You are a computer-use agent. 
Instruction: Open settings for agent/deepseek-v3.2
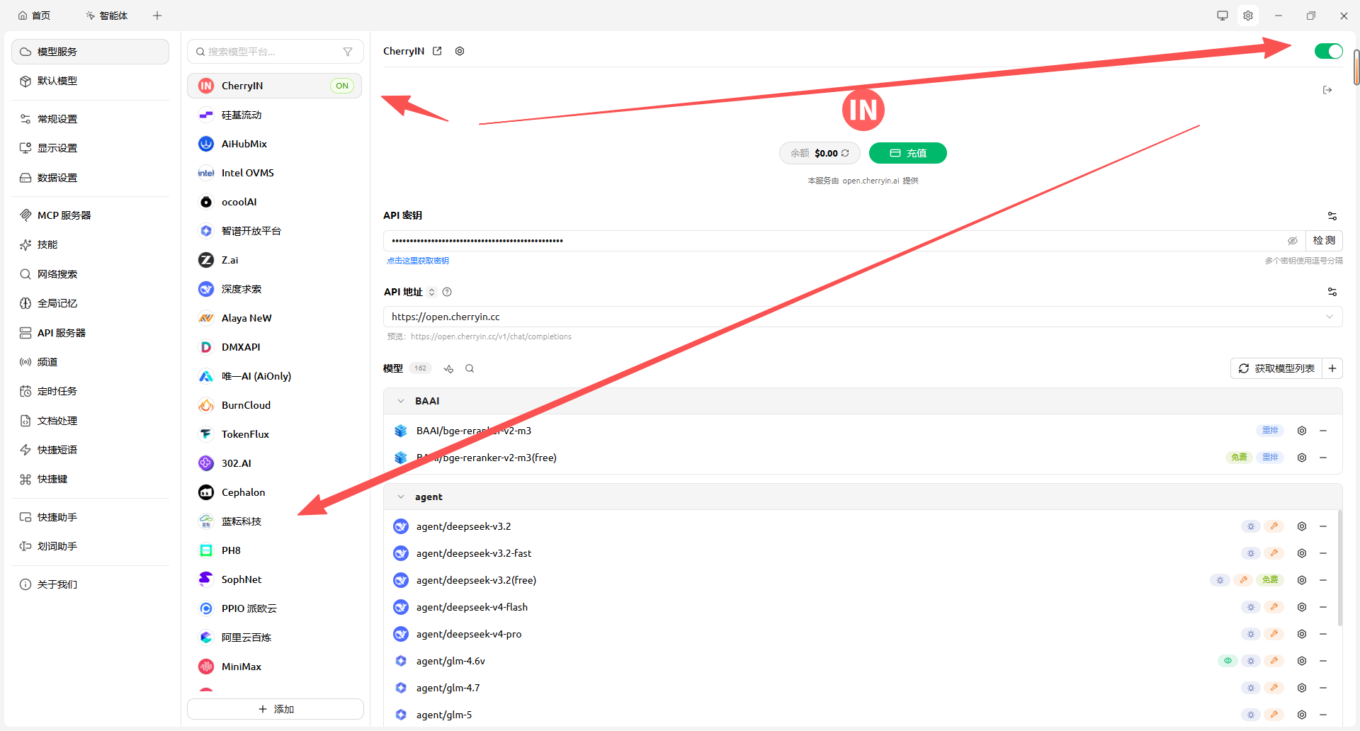tap(1302, 526)
